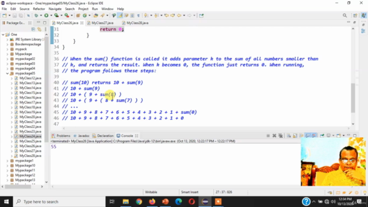Toggle Show Console on Standard Error
368x207 pixels.
click(x=314, y=136)
